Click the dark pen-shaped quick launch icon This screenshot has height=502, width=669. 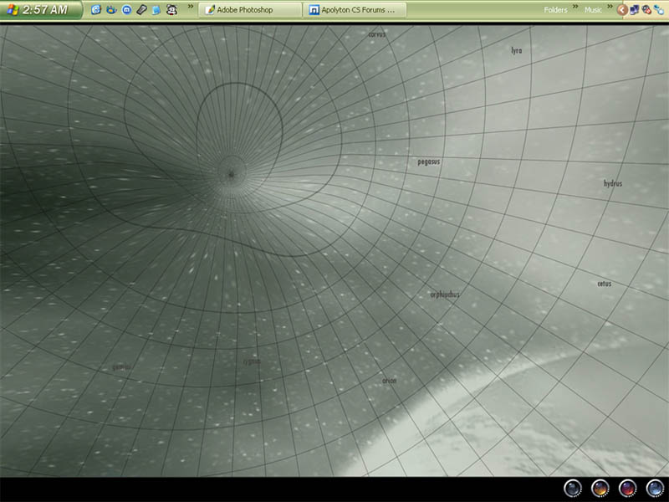point(140,10)
